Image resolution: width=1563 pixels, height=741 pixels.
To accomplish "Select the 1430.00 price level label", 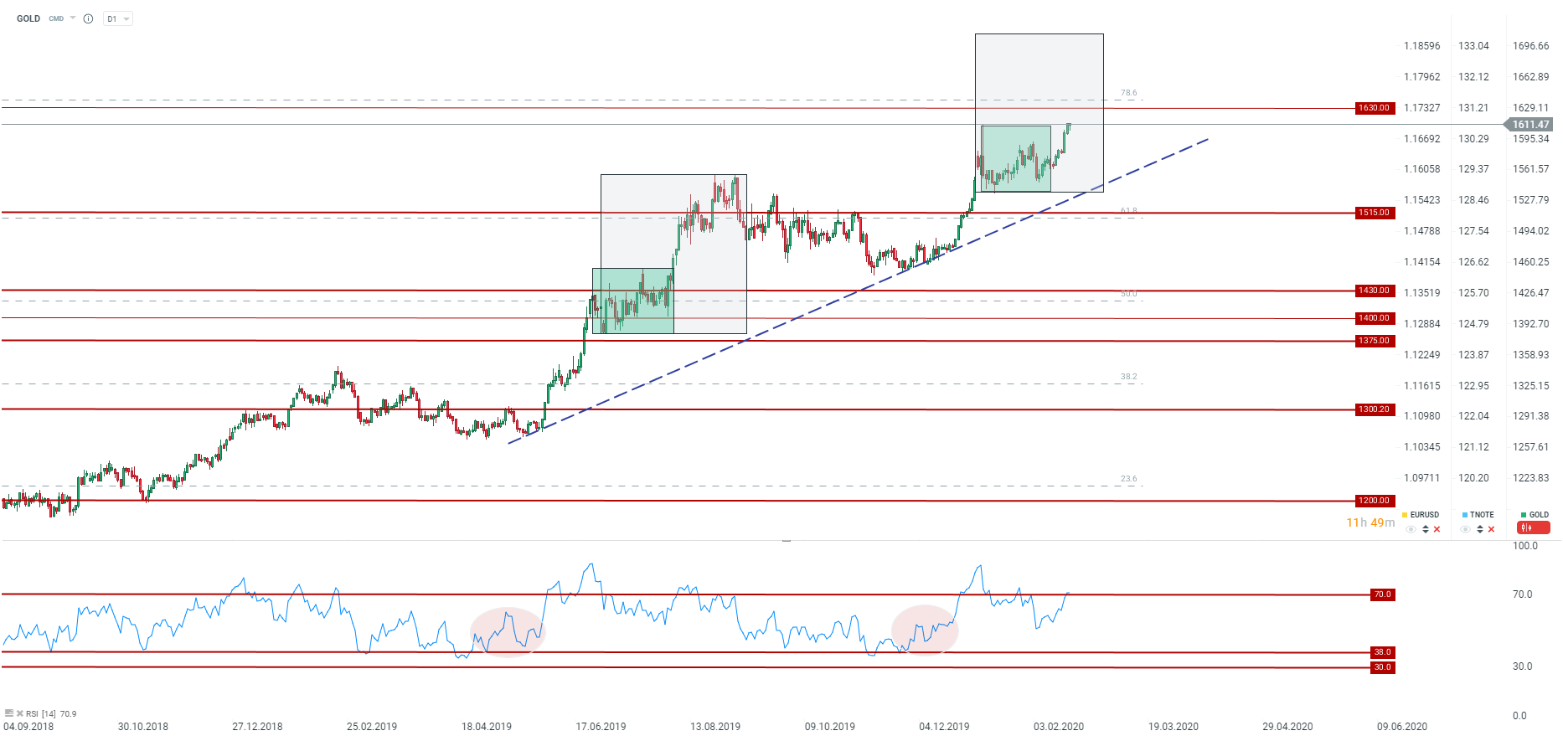I will pos(1374,291).
